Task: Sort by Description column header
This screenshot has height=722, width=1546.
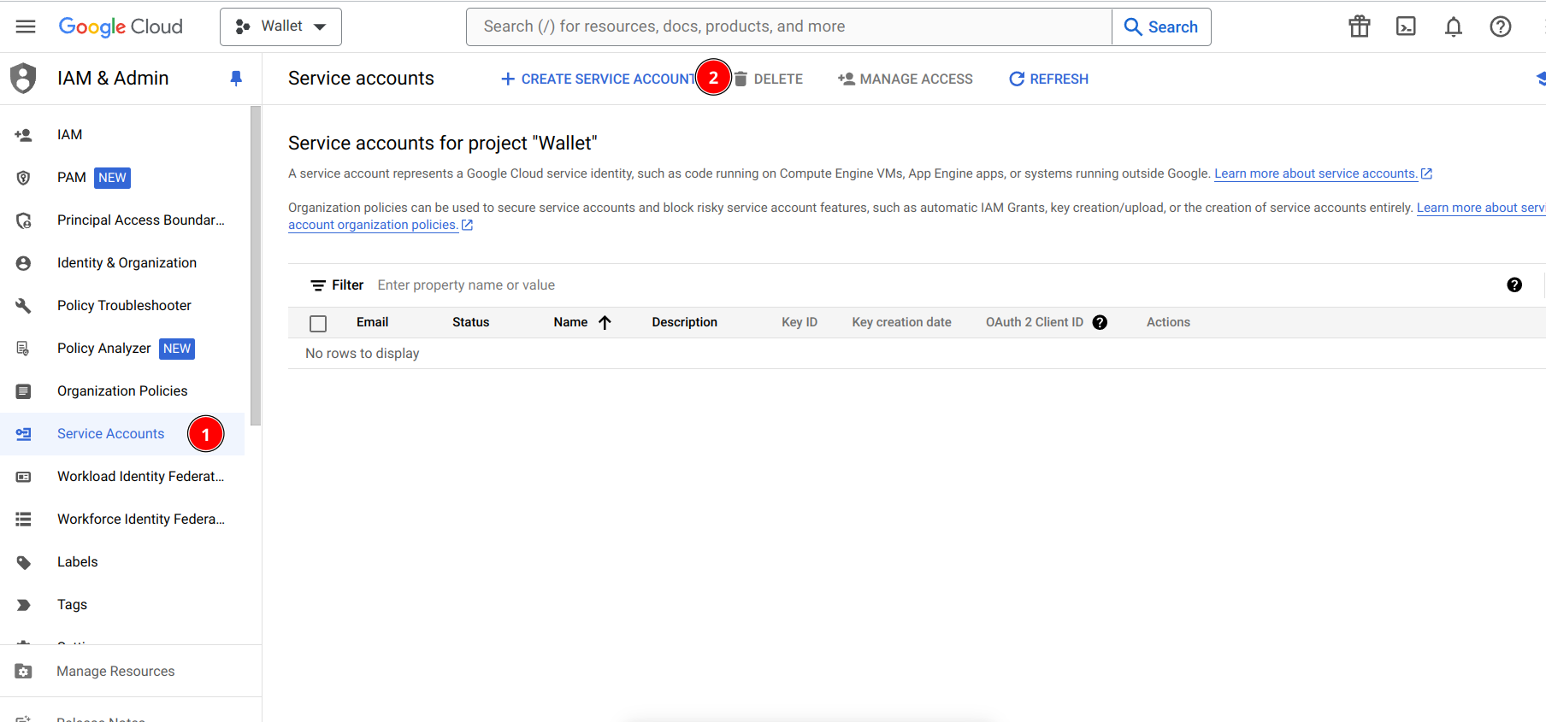Action: point(684,322)
